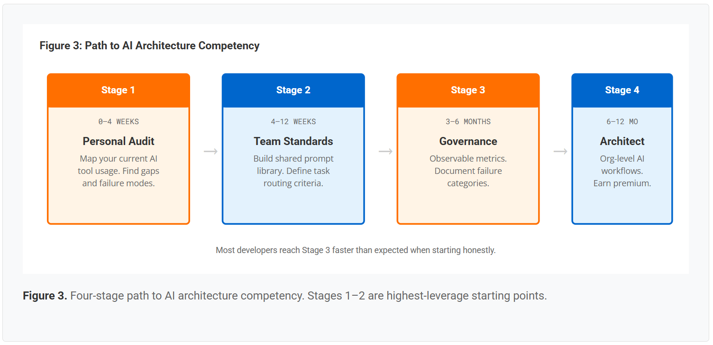This screenshot has height=345, width=713.
Task: Click the Team Standards heading
Action: click(x=293, y=141)
